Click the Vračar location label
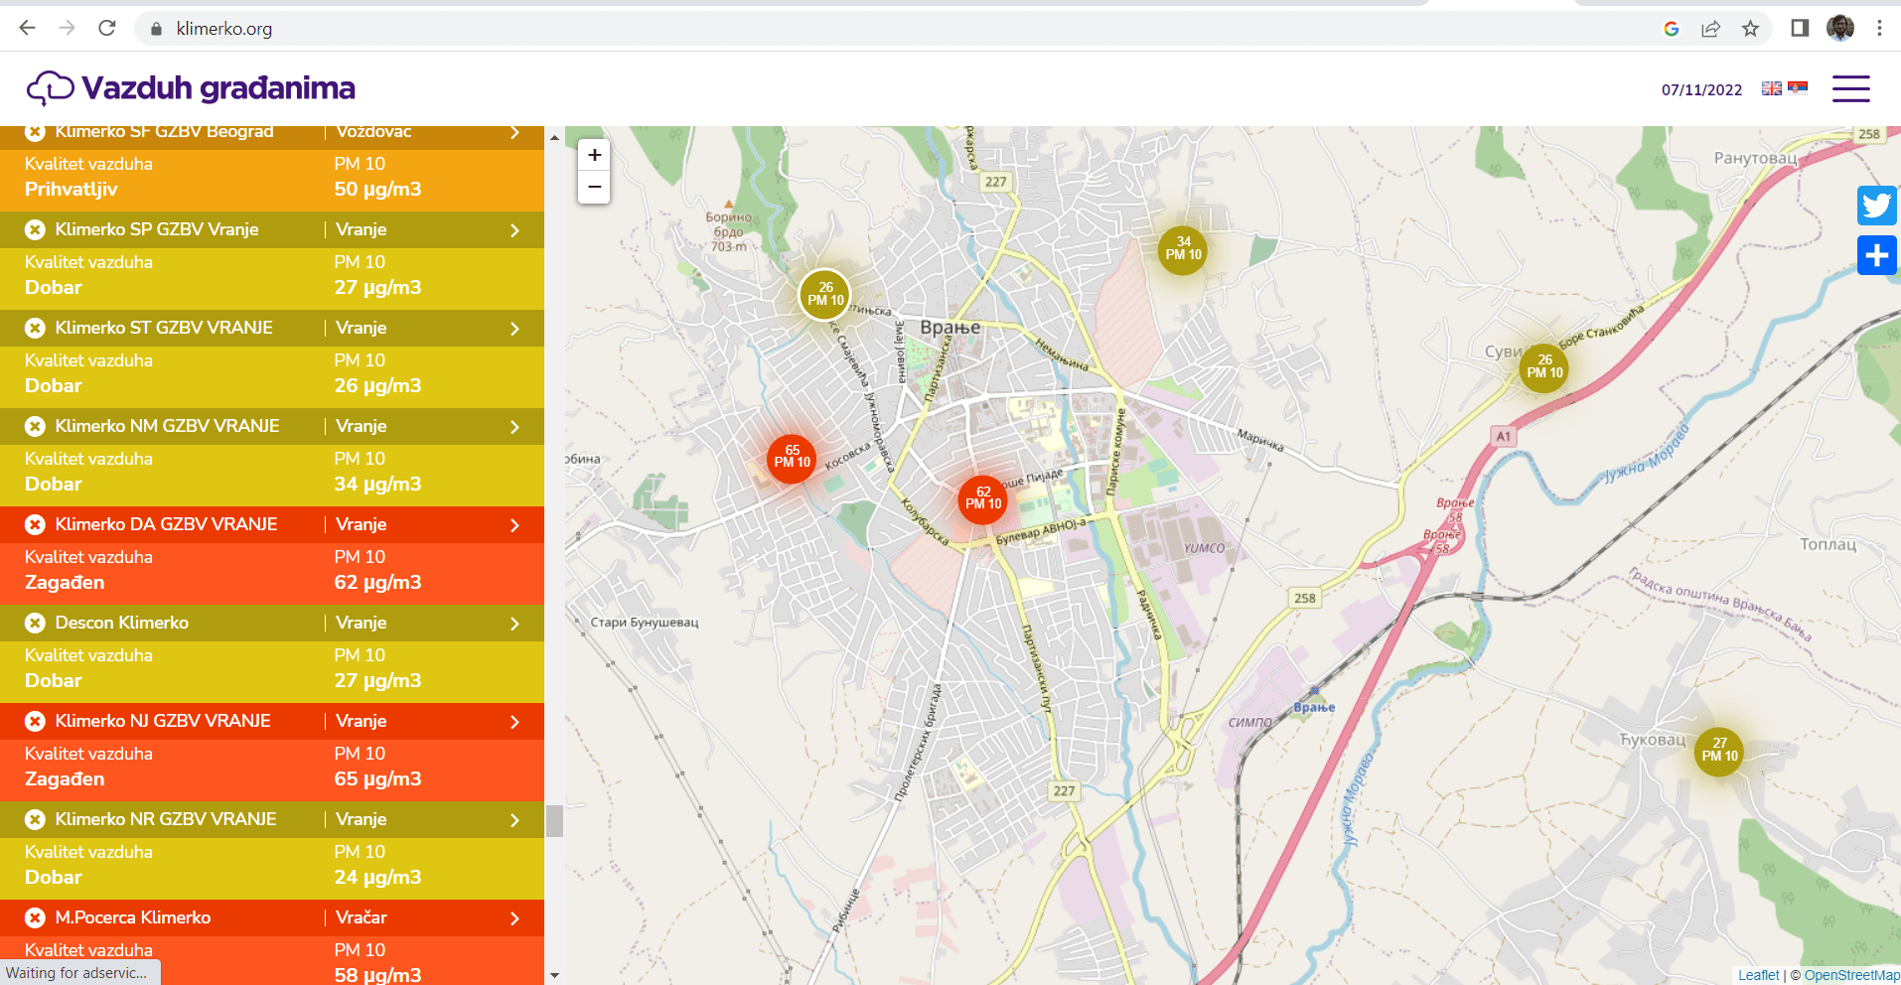Screen dimensions: 1901x985 tap(361, 917)
